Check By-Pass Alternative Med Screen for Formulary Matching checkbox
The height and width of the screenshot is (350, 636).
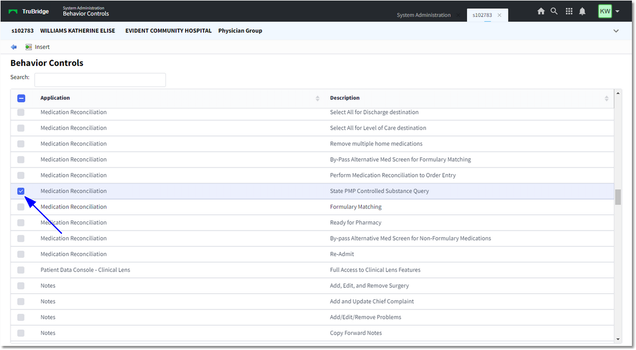tap(20, 160)
